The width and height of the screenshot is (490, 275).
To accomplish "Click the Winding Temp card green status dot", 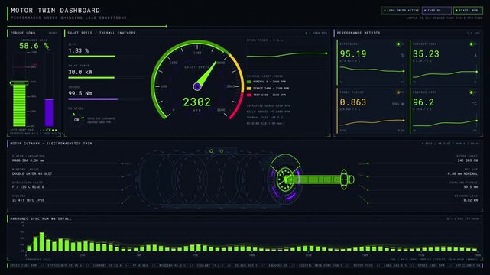I will click(471, 92).
